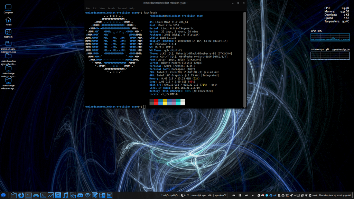Viewport: 354px width, 199px height.
Task: Open anime on agnx-cyberstorm.local folder
Action: [8, 47]
